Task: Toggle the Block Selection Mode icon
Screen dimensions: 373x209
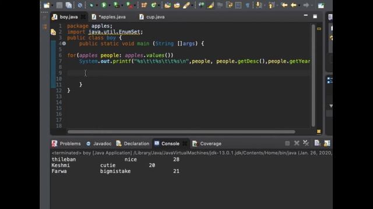Action: (x=238, y=5)
